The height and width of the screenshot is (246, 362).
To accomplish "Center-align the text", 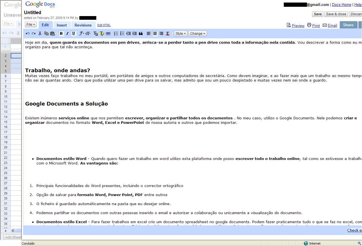I will coord(155,34).
